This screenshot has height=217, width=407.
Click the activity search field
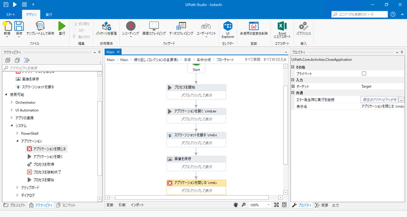(52, 68)
